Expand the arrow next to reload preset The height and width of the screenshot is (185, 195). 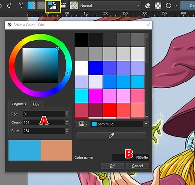pyautogui.click(x=176, y=5)
